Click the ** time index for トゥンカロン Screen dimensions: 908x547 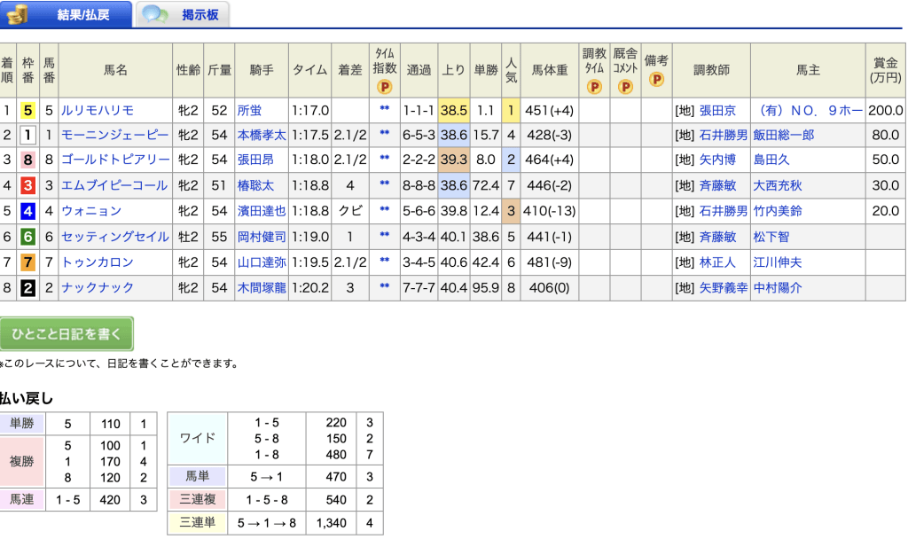point(385,261)
